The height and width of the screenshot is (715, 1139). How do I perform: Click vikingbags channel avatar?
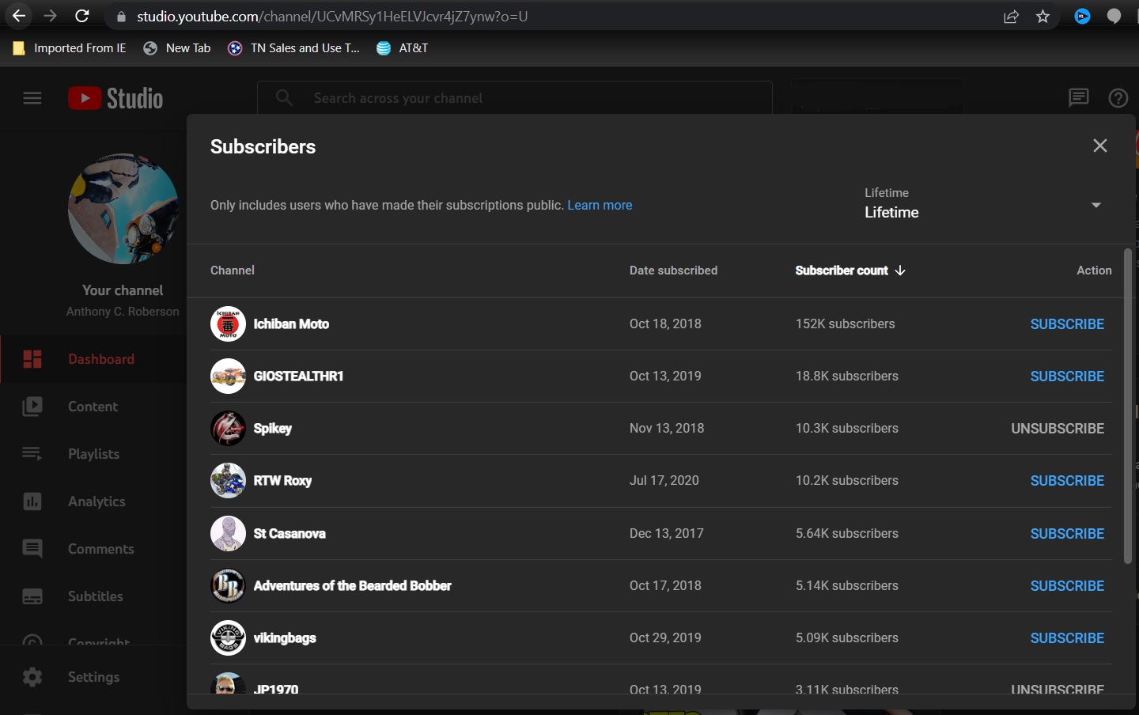[x=228, y=638]
